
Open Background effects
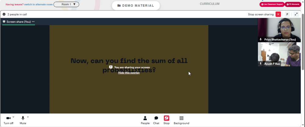pos(181,120)
